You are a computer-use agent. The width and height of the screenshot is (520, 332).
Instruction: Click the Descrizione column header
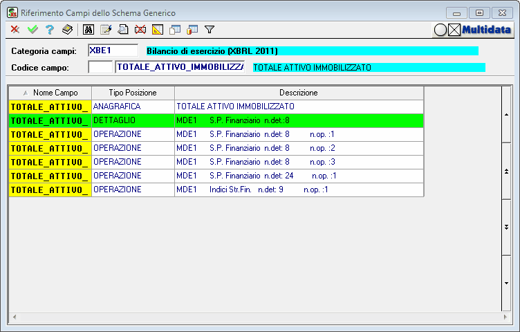tap(299, 93)
